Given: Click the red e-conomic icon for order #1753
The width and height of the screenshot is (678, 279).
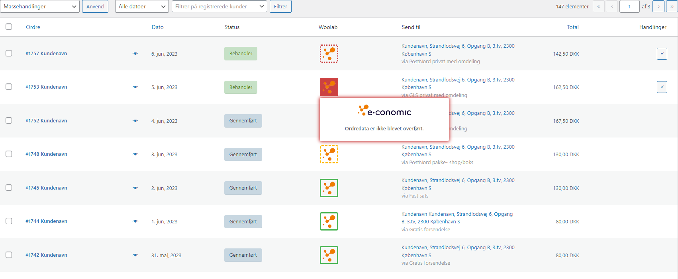Looking at the screenshot, I should [x=329, y=87].
